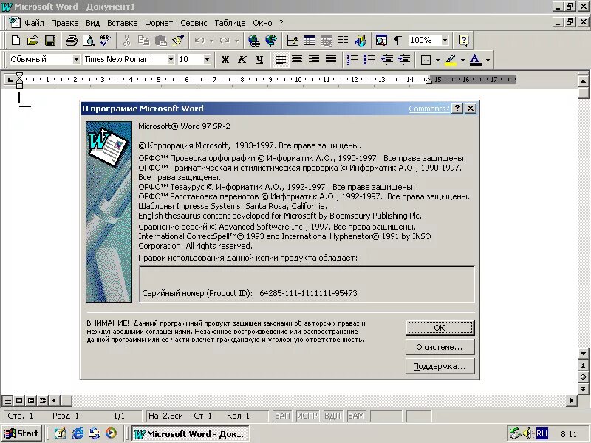Apply a numbered list
This screenshot has height=443, width=591.
click(352, 60)
